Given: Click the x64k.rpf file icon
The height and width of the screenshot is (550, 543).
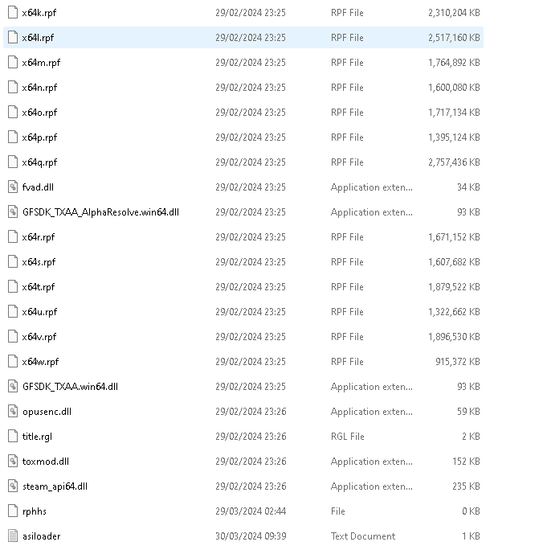Looking at the screenshot, I should point(12,13).
